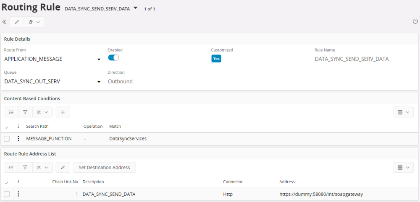Open the Route From dropdown
The height and width of the screenshot is (202, 420).
(99, 60)
